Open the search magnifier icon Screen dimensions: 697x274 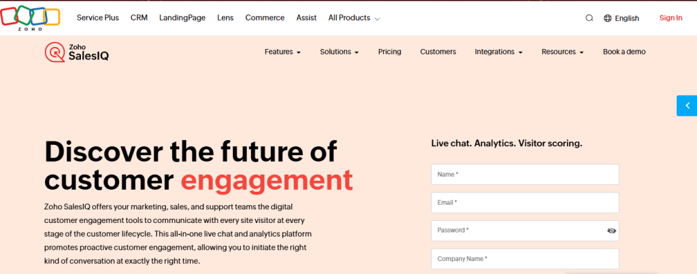[x=589, y=18]
